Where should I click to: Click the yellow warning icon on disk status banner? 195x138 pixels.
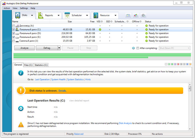[x=21, y=90]
